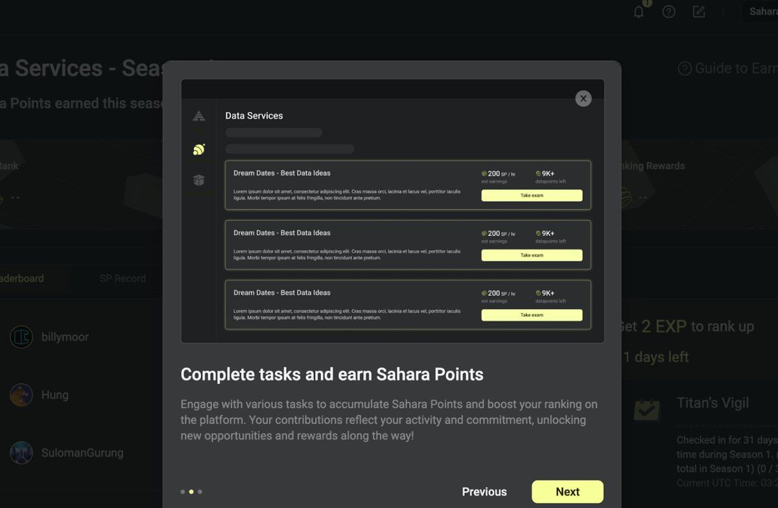This screenshot has height=508, width=778.
Task: Click the pyramid icon in tutorial sidebar
Action: [x=199, y=116]
